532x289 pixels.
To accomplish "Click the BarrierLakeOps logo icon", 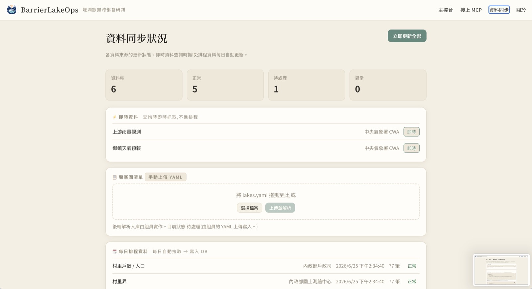I will [12, 10].
